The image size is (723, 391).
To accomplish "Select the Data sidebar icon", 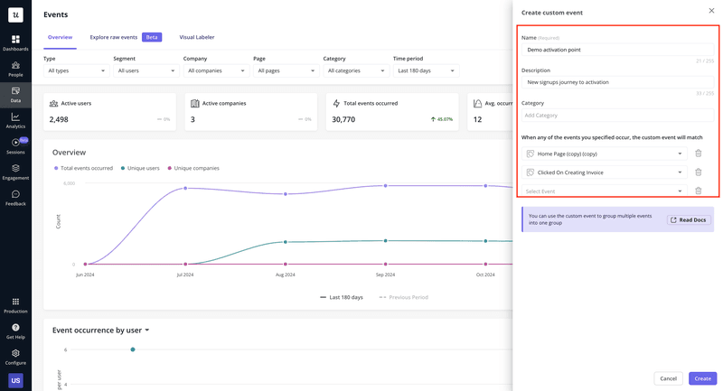I will [x=15, y=95].
